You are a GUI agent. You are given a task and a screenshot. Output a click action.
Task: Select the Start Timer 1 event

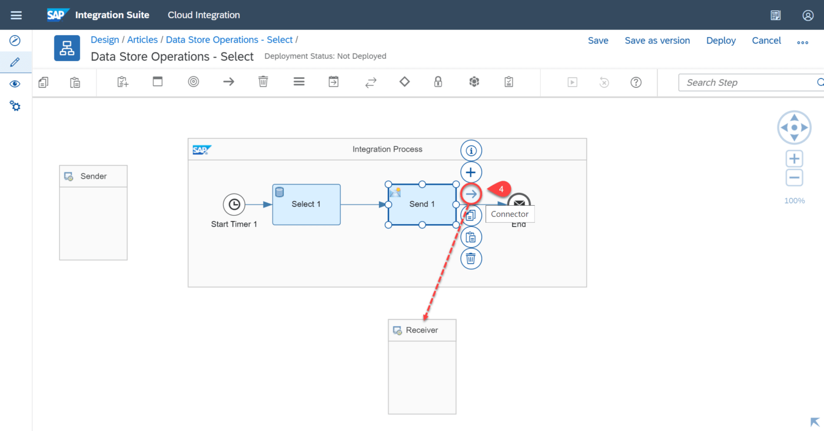coord(234,205)
